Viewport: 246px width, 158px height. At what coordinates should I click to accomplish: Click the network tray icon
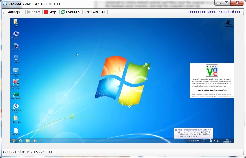coord(217,141)
